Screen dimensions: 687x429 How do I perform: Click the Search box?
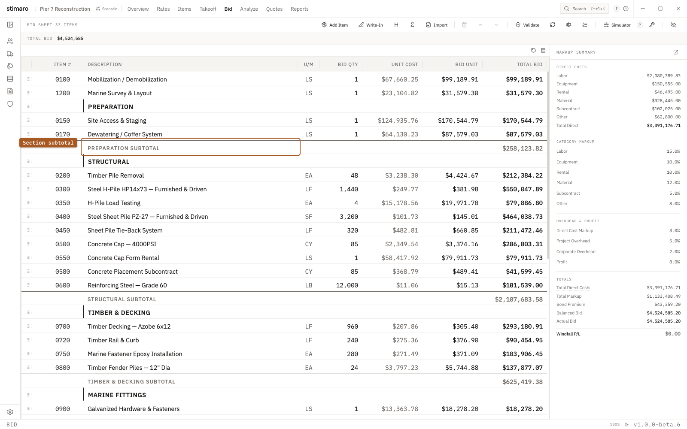tap(584, 9)
